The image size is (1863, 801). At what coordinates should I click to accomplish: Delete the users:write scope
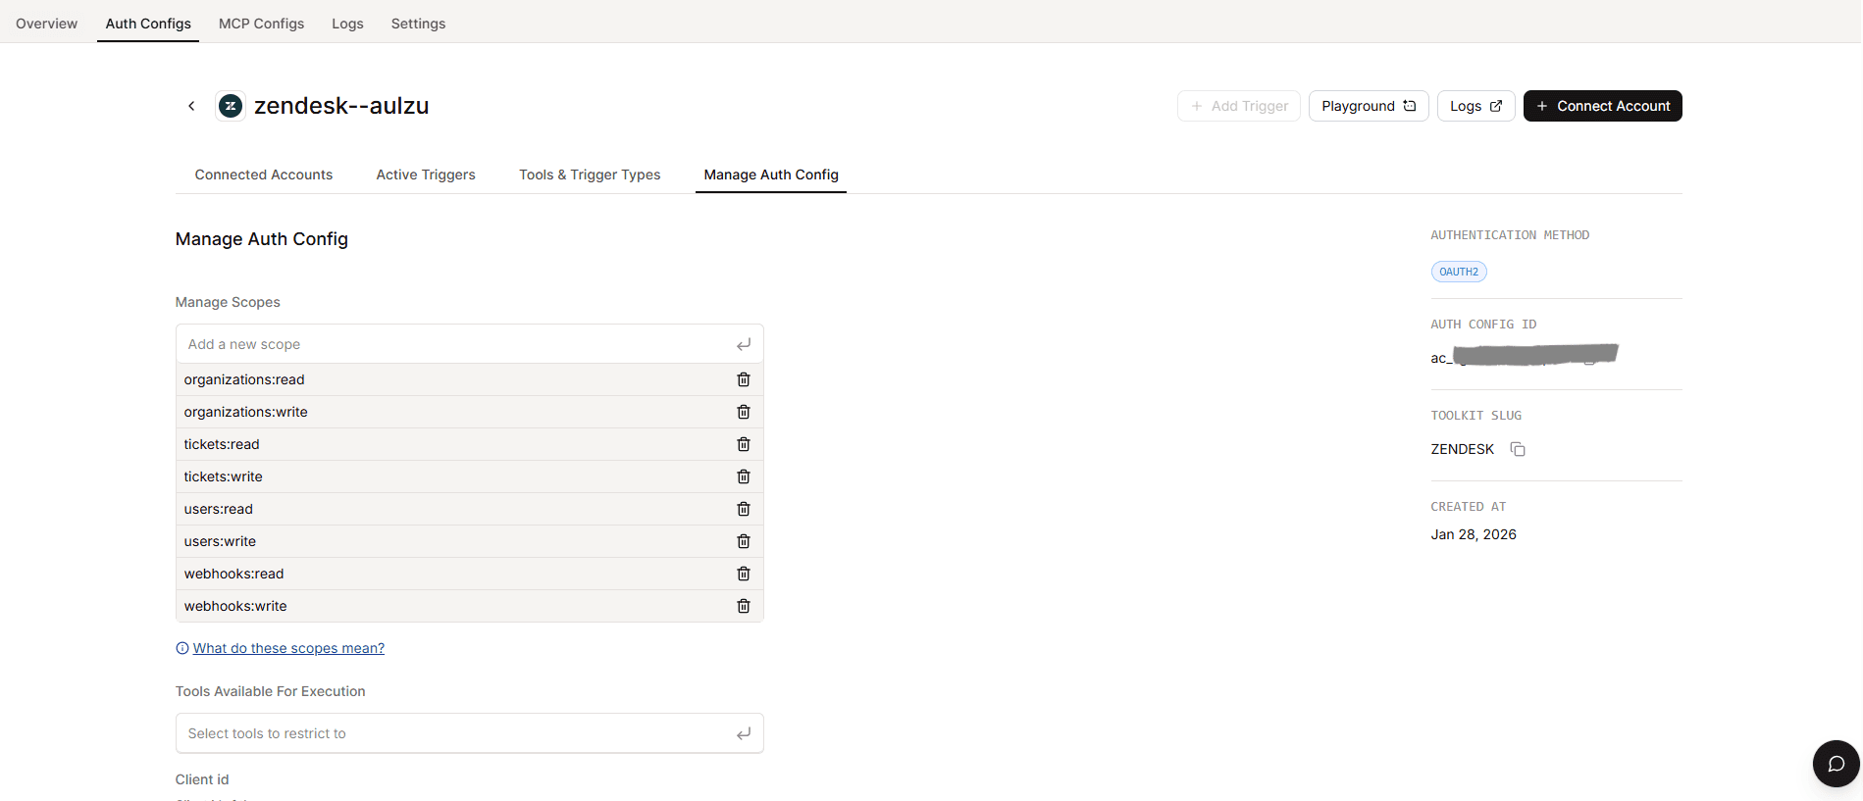[744, 541]
